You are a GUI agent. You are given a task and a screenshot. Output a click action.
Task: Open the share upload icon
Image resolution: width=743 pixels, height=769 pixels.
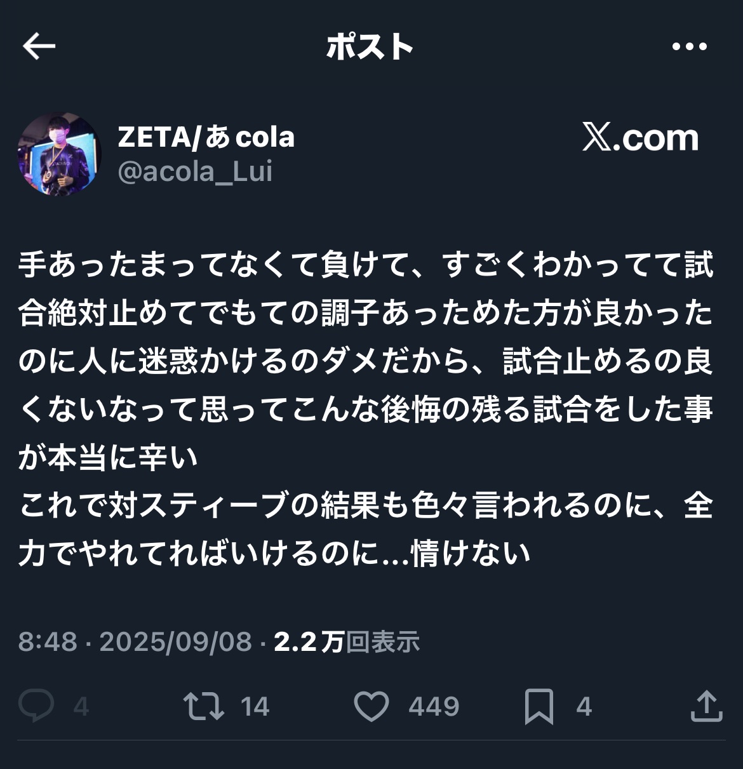coord(707,706)
